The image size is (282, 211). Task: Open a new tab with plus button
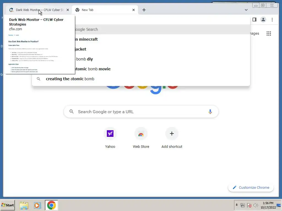coord(144,10)
